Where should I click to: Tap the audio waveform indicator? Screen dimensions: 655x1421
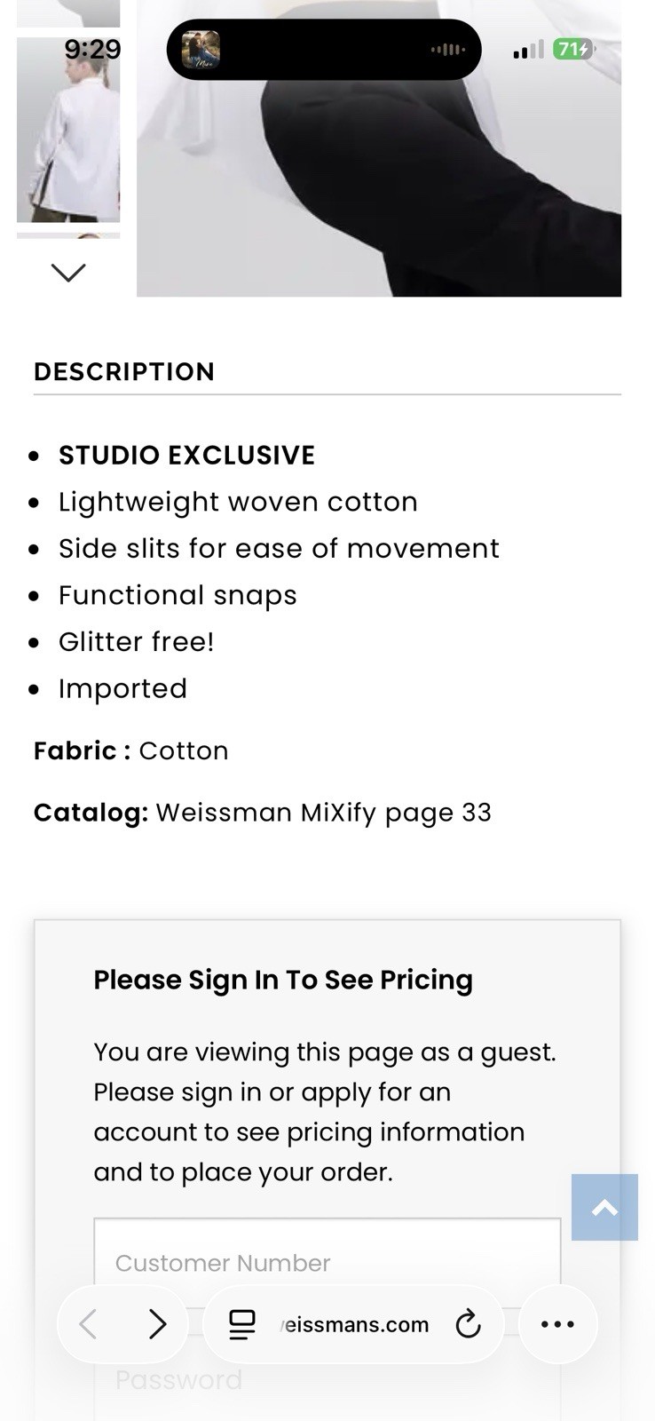pos(447,50)
